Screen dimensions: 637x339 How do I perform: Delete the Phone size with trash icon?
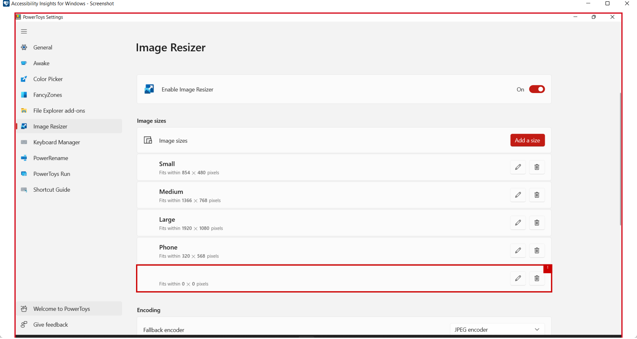tap(536, 251)
